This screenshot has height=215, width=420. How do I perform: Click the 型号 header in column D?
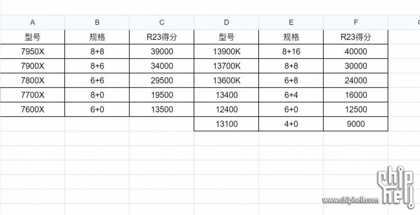[227, 37]
